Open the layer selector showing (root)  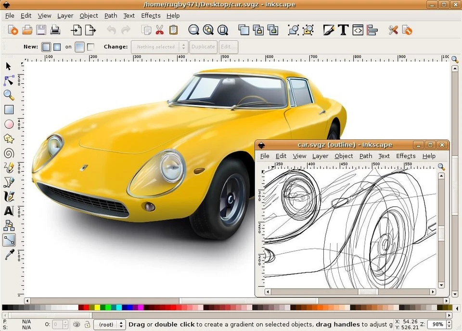click(x=107, y=324)
